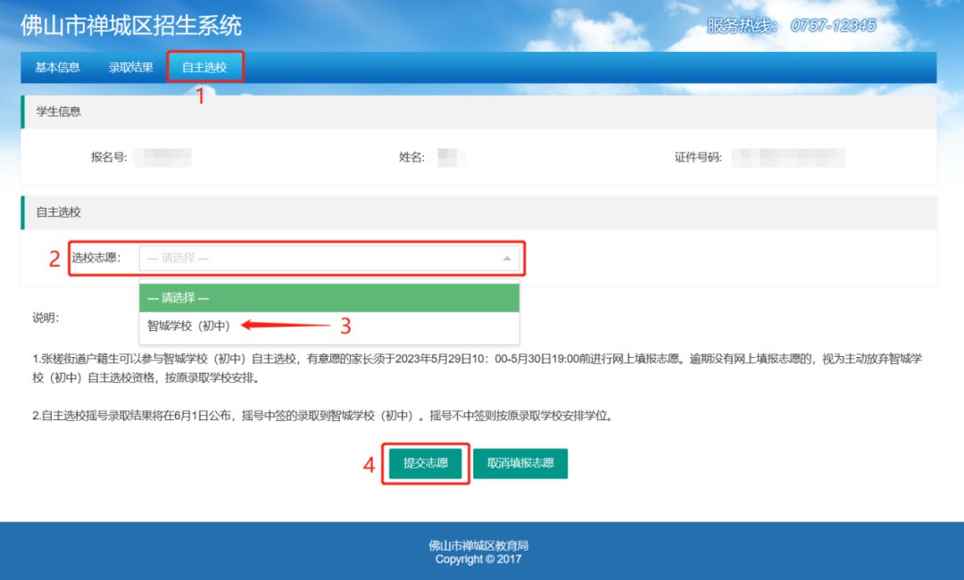Submit the choice with 提交志愿
Viewport: 964px width, 580px height.
426,464
